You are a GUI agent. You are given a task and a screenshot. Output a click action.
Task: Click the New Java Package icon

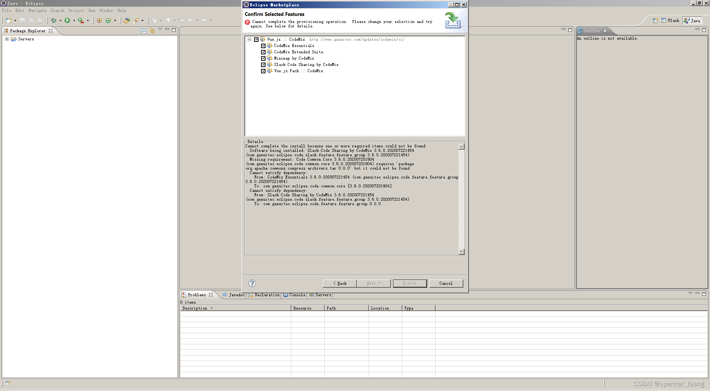pyautogui.click(x=99, y=20)
